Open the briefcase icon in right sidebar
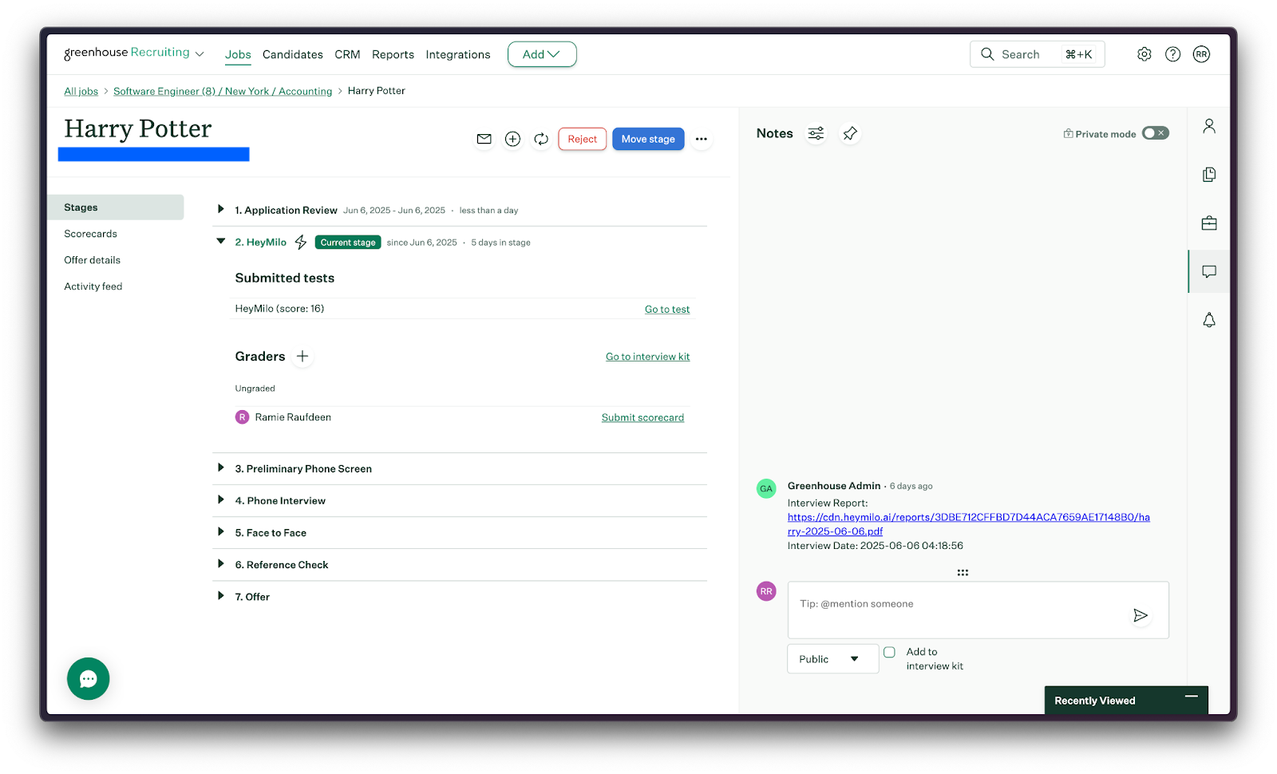 coord(1208,223)
